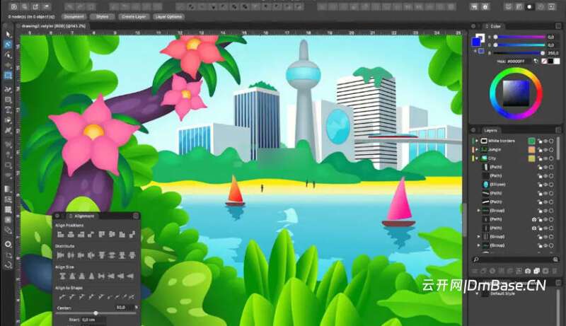Open the Color panel options menu icon
The height and width of the screenshot is (326, 566).
[x=558, y=26]
